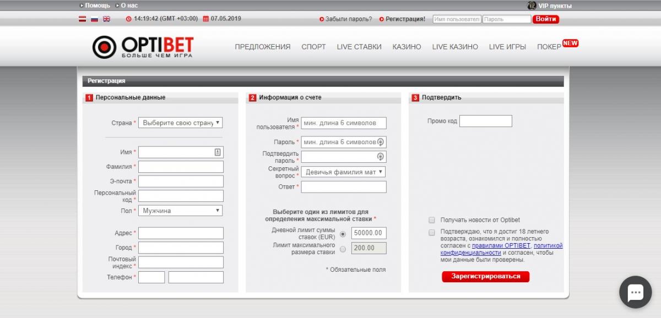This screenshot has height=318, width=661.
Task: Click the date text 07.05.2019
Action: pyautogui.click(x=226, y=19)
